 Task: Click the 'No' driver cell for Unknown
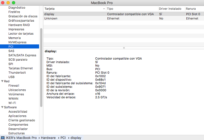click(x=161, y=18)
